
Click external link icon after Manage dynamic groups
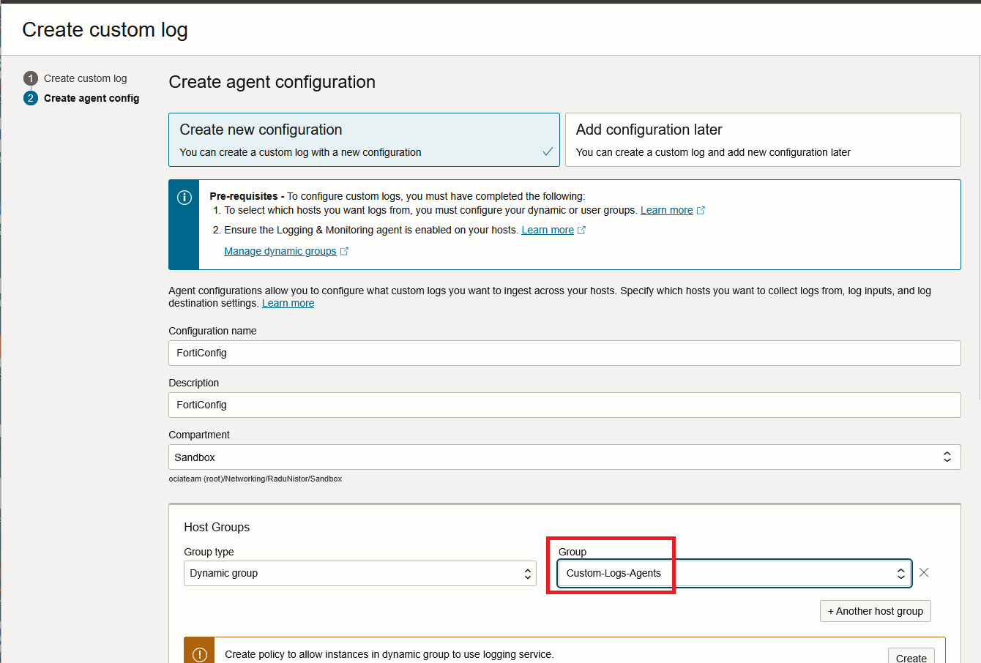tap(344, 252)
